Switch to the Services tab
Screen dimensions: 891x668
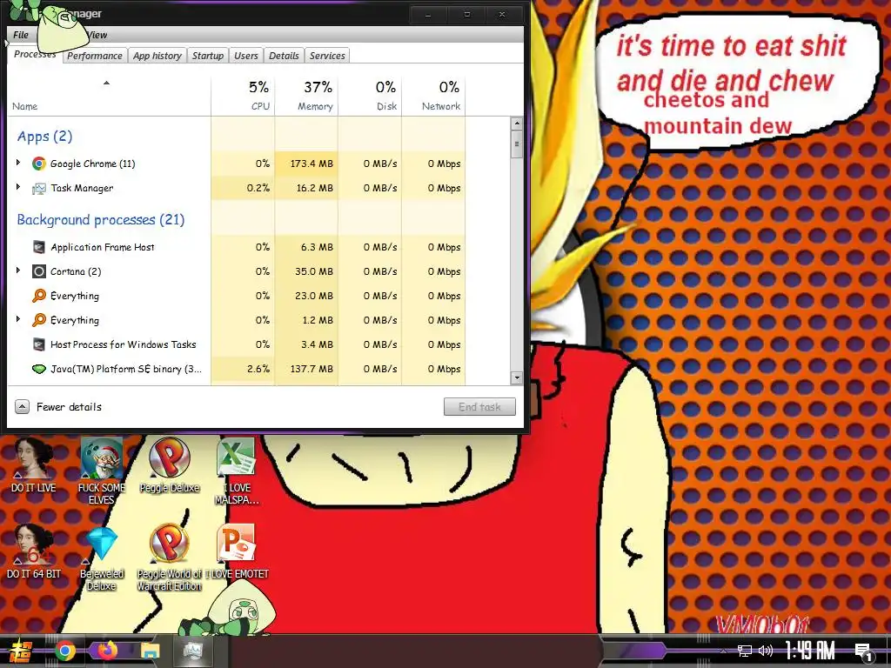tap(327, 56)
